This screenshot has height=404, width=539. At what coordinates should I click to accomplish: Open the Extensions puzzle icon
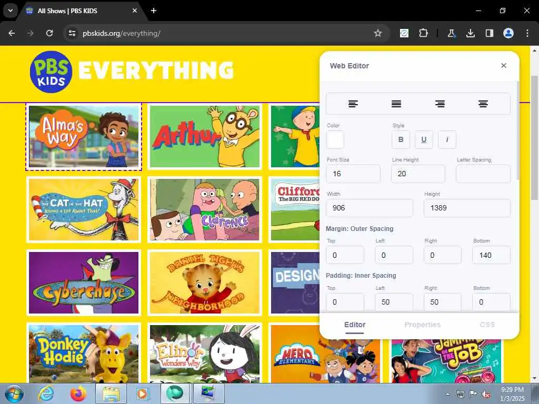tap(424, 33)
